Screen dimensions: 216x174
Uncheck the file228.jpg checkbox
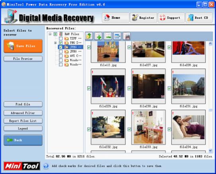click(x=169, y=47)
